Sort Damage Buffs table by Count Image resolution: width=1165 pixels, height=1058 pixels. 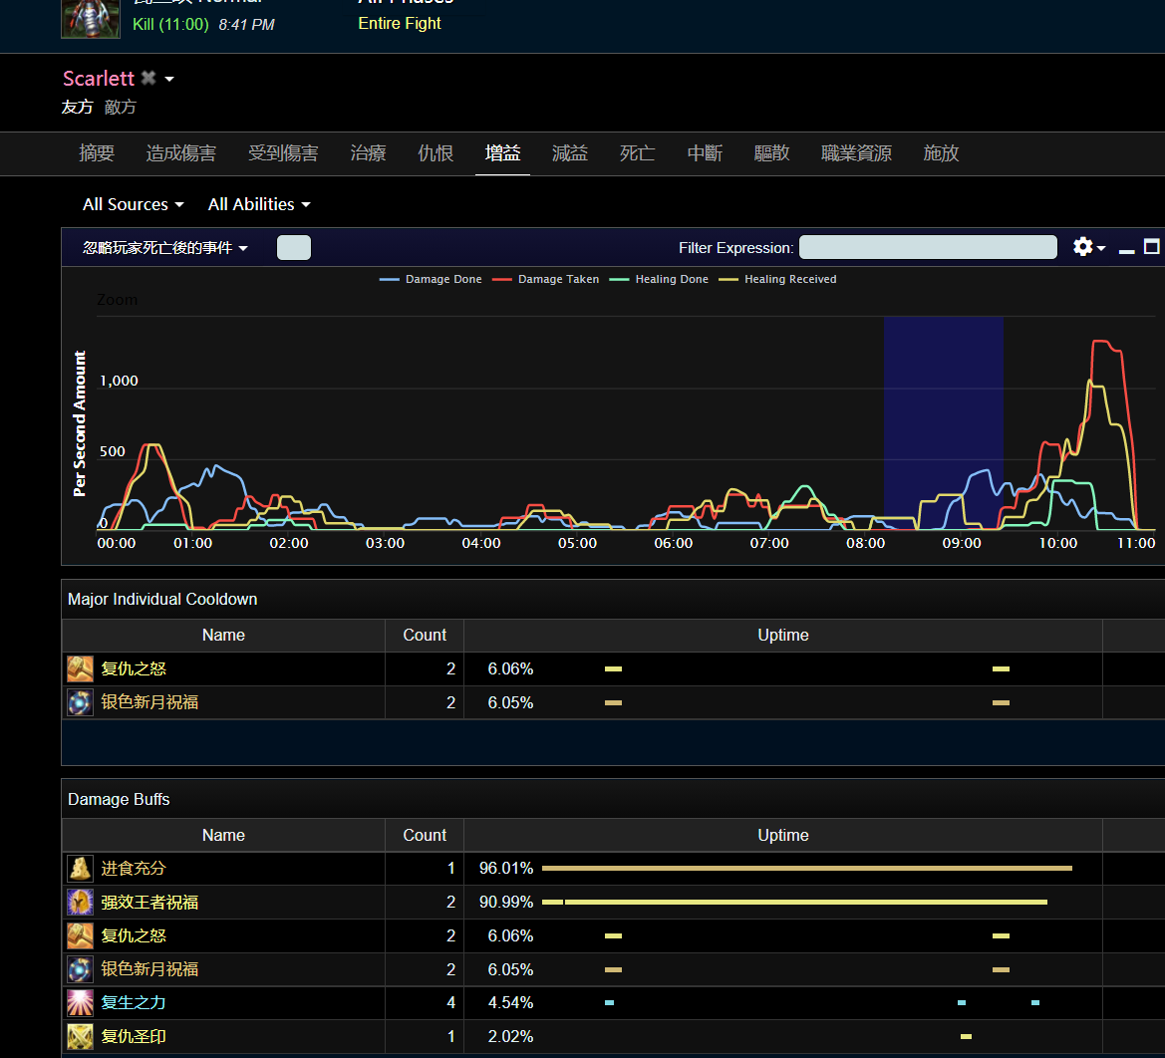coord(425,835)
